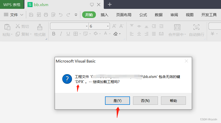The height and width of the screenshot is (123, 221).
Task: Click the decrease indent icon
Action: pyautogui.click(x=154, y=26)
